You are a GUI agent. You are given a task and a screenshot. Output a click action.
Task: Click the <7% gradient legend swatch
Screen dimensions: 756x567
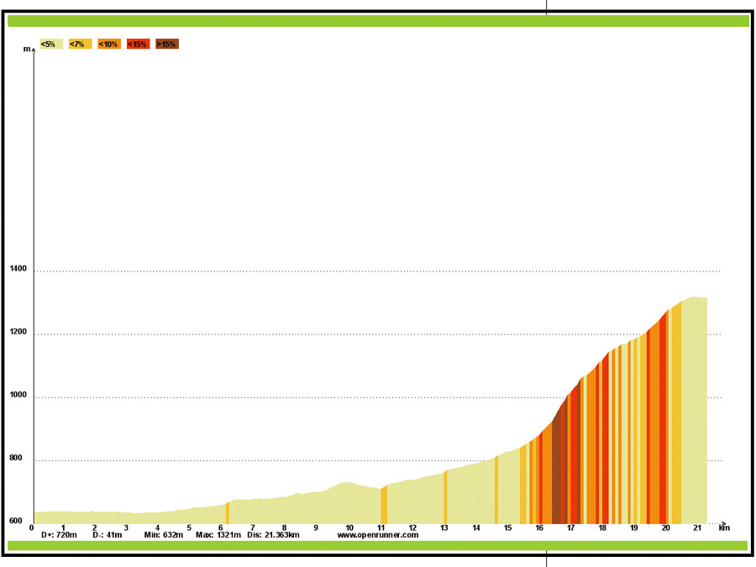tap(80, 44)
